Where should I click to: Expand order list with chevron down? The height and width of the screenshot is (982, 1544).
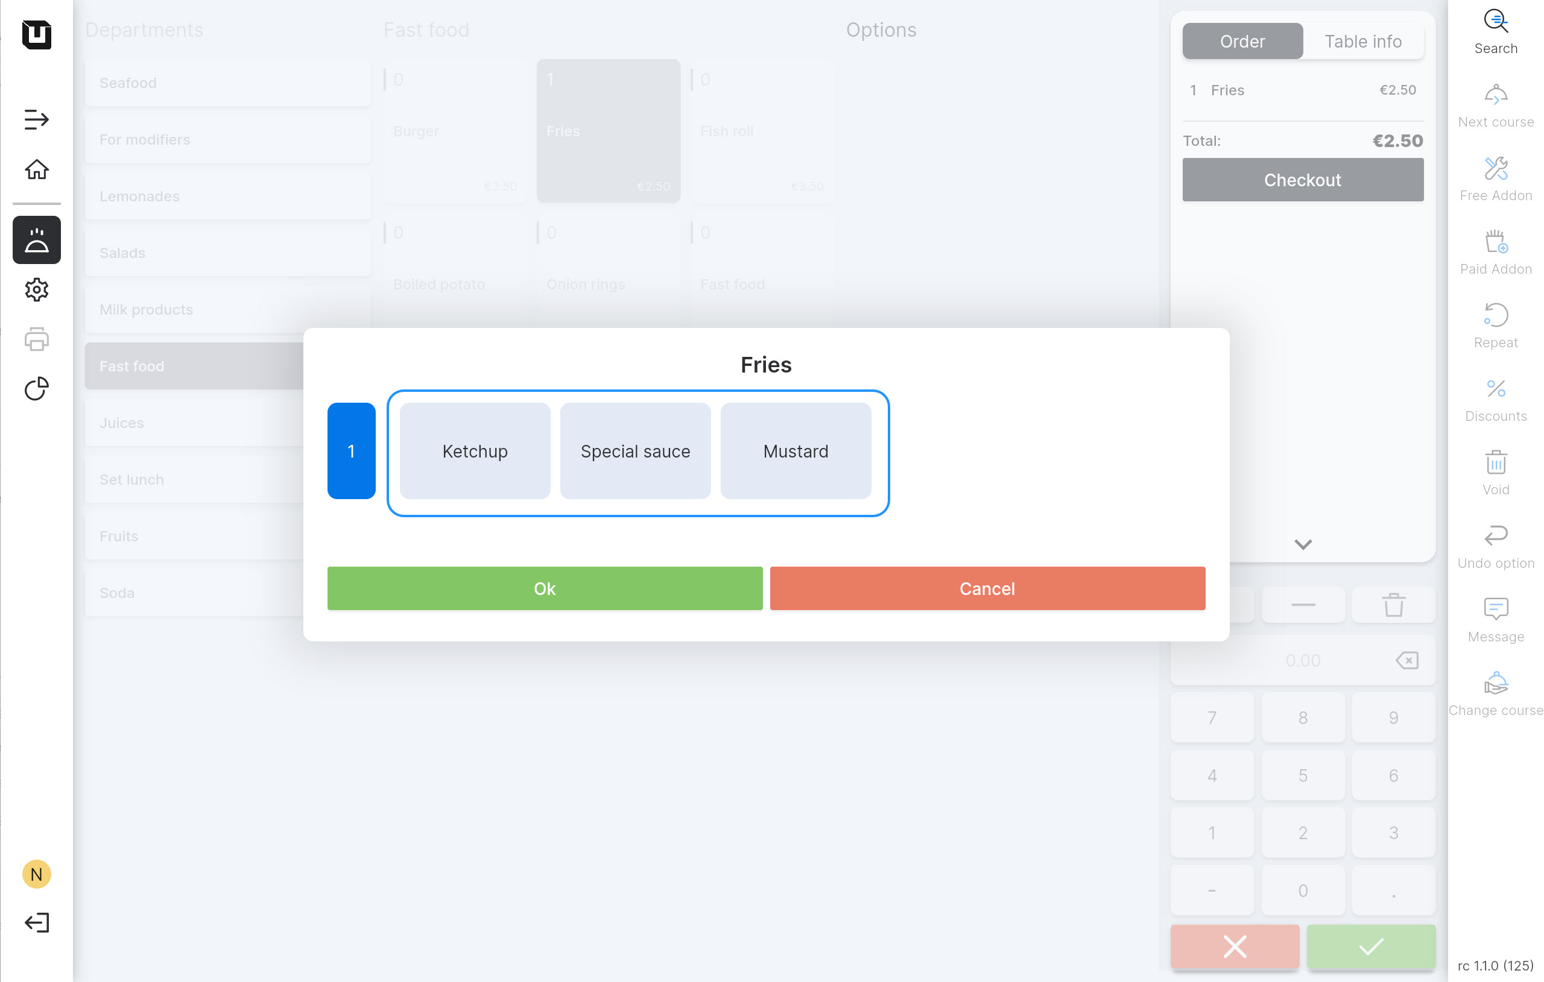[x=1302, y=544]
